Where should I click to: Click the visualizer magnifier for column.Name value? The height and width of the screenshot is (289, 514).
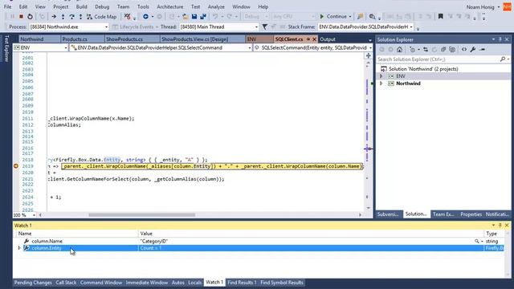pyautogui.click(x=476, y=241)
